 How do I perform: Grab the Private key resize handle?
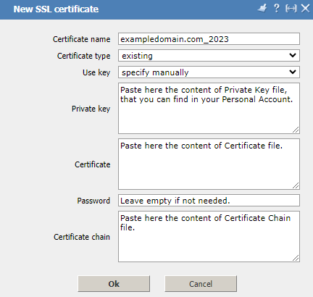[x=296, y=130]
